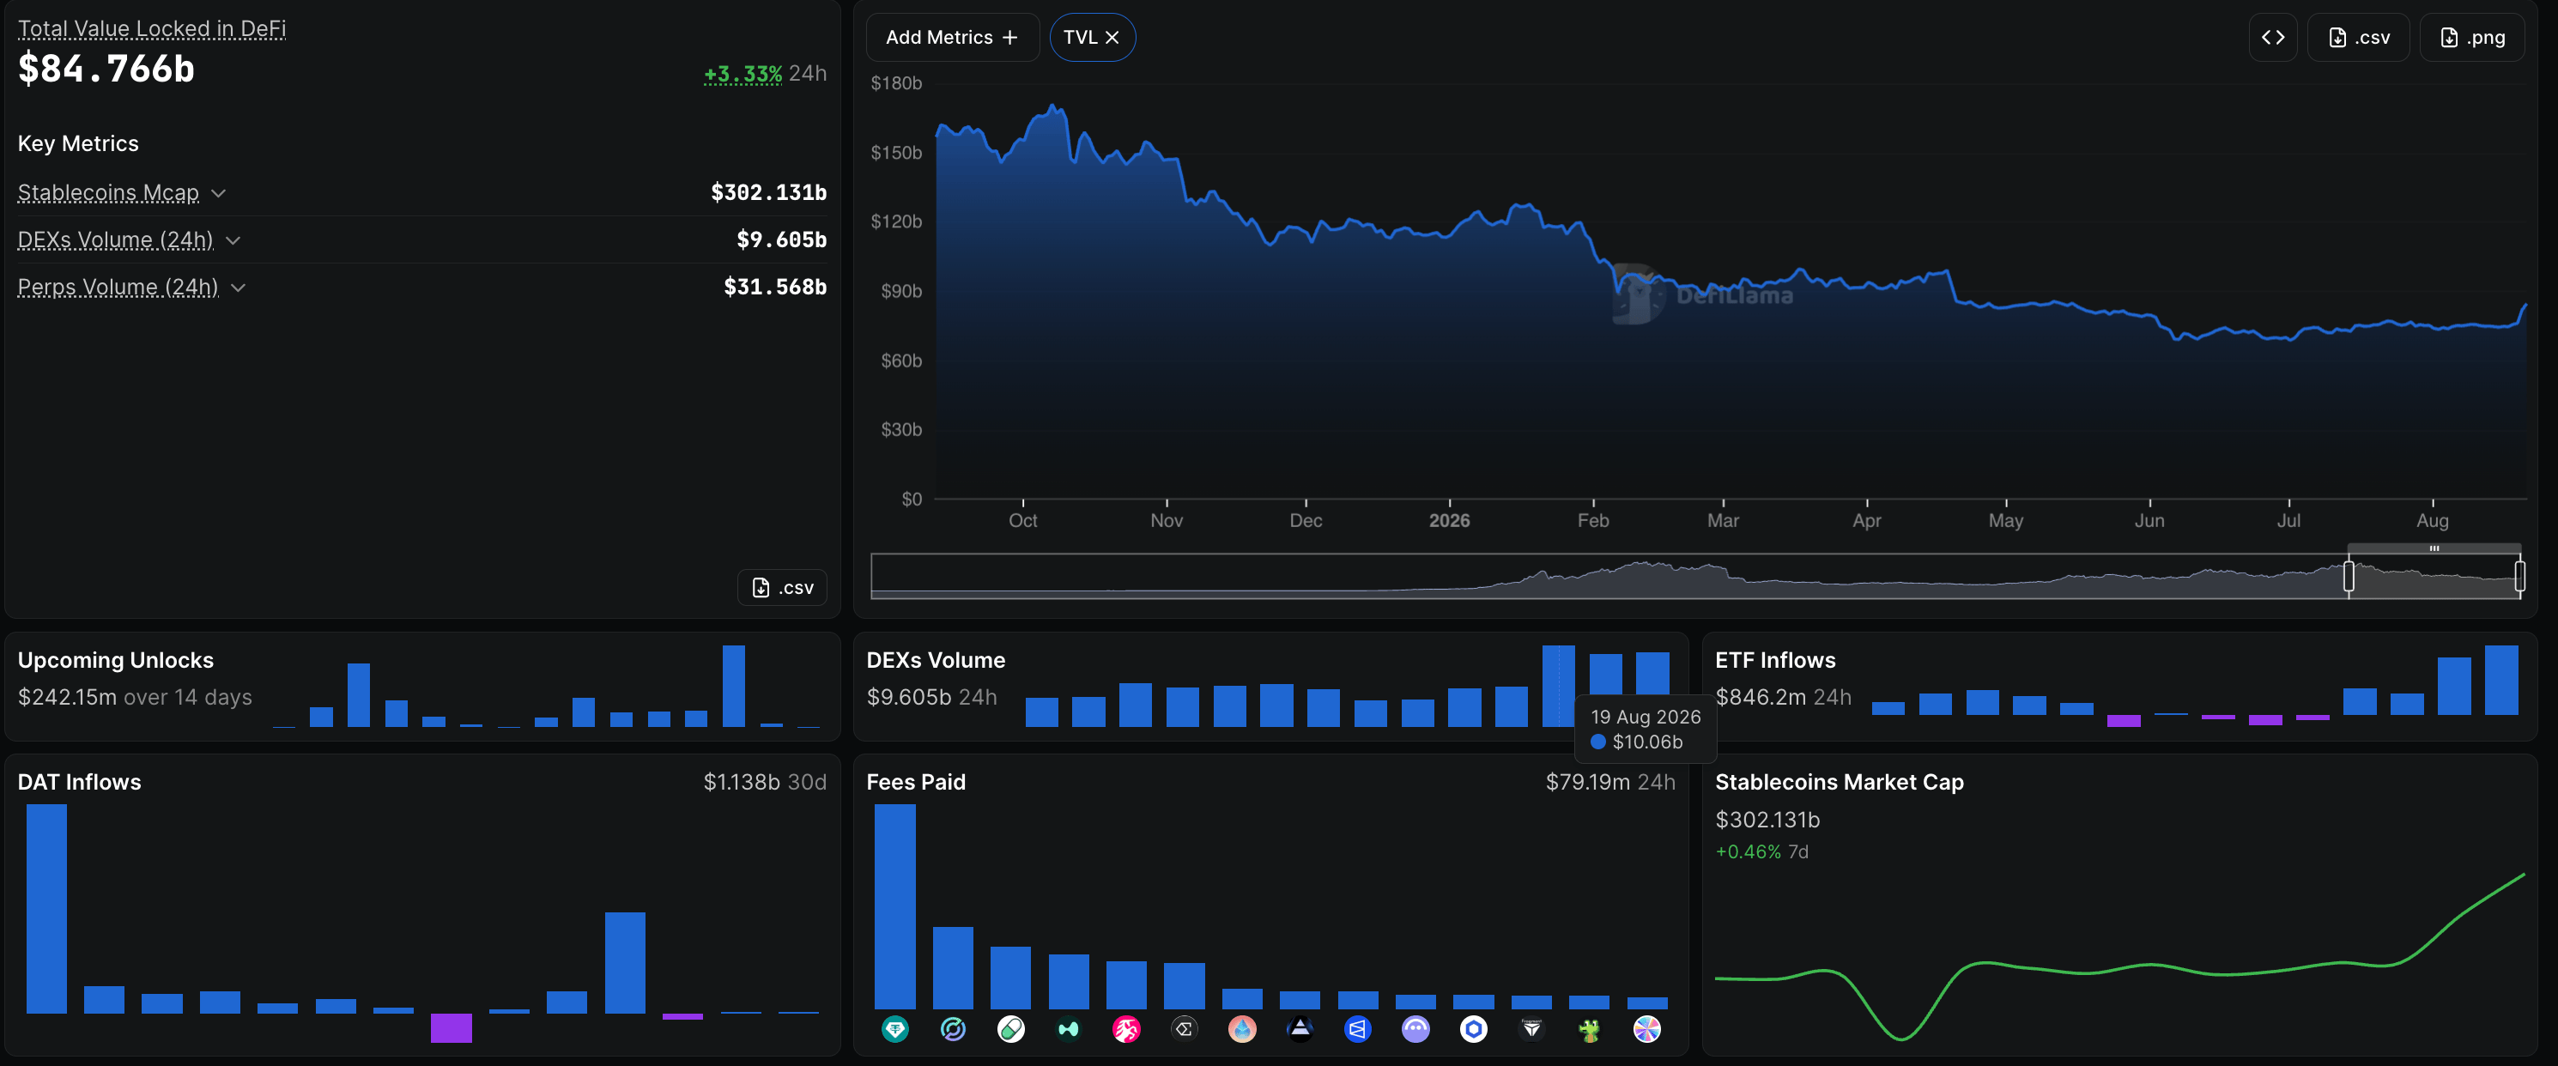Remove the TVL metric chip
This screenshot has height=1066, width=2558.
point(1112,38)
